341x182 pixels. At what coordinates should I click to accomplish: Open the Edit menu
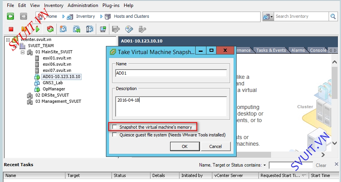tap(22, 5)
